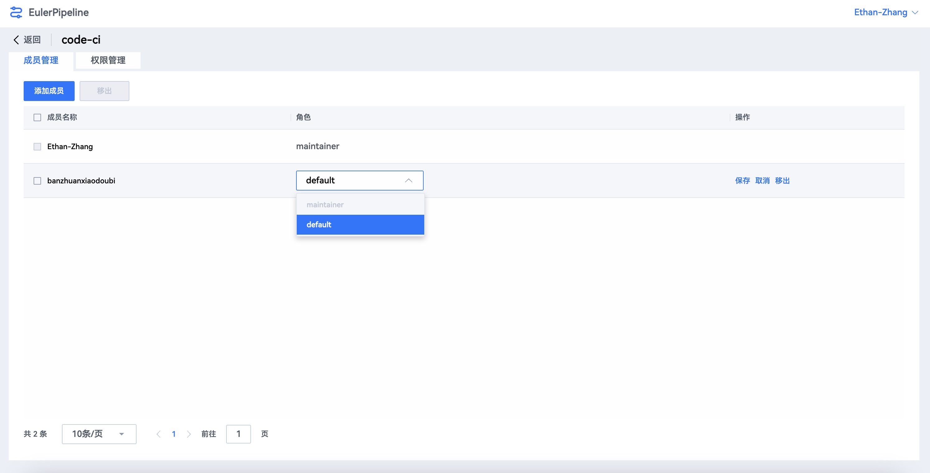Click page number 1 in pagination

pos(174,434)
